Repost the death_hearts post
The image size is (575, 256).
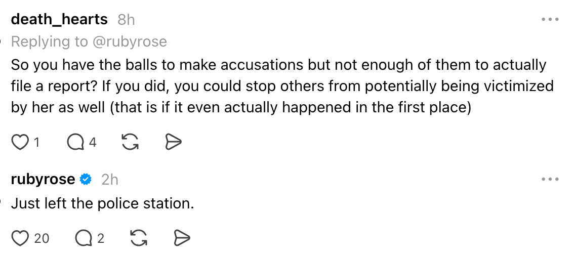130,143
